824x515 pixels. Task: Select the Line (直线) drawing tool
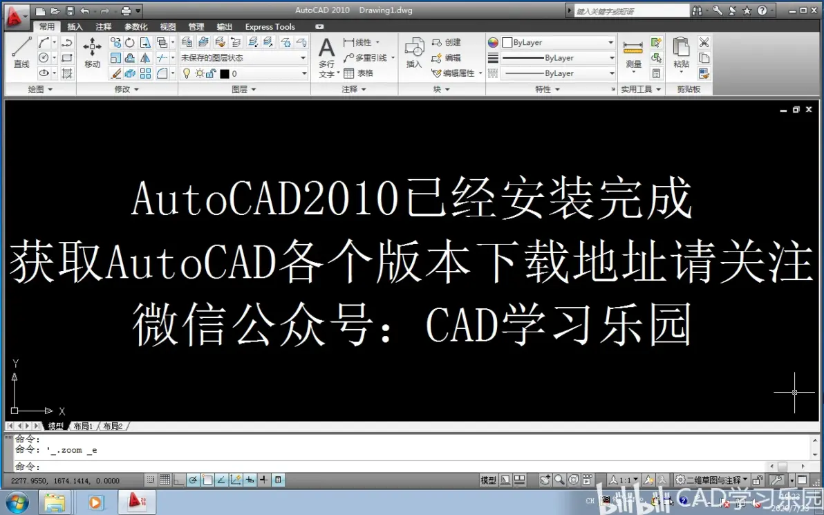click(x=21, y=53)
